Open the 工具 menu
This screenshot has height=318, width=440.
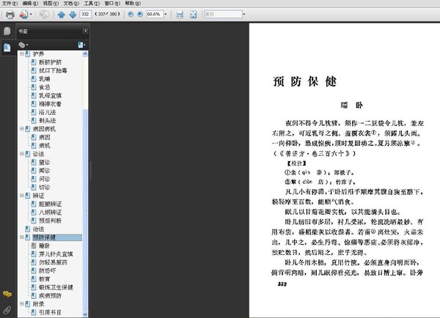[92, 4]
